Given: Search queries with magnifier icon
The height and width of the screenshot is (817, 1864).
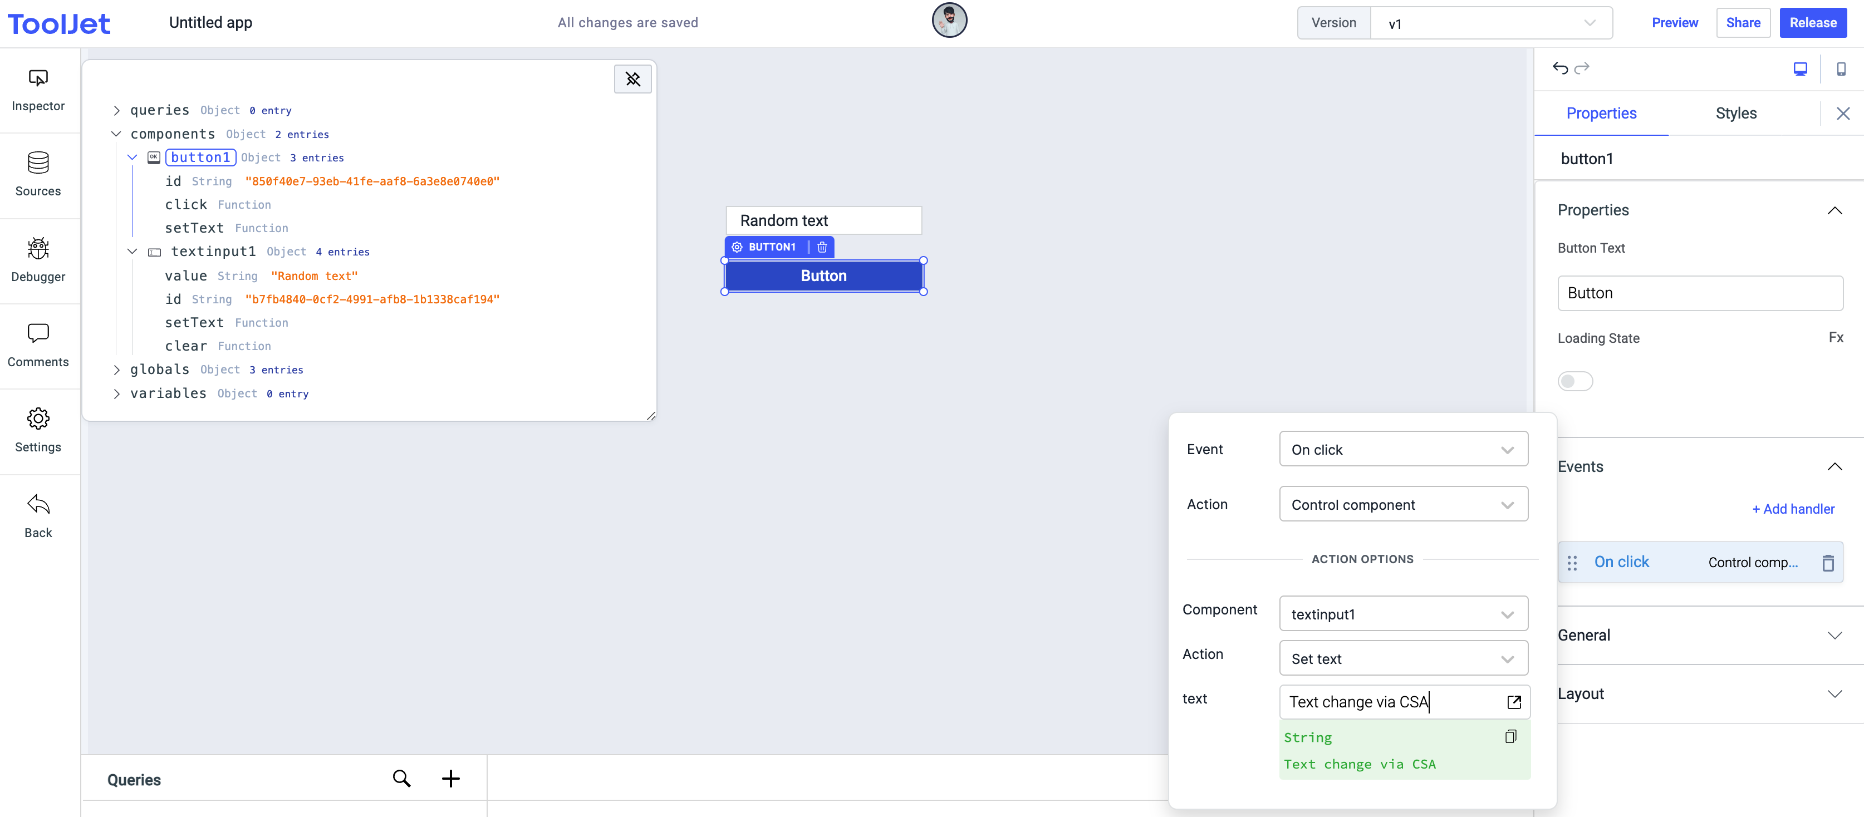Looking at the screenshot, I should pyautogui.click(x=401, y=779).
